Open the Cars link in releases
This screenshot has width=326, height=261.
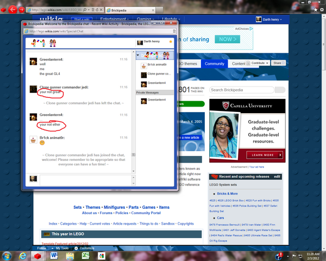221,218
